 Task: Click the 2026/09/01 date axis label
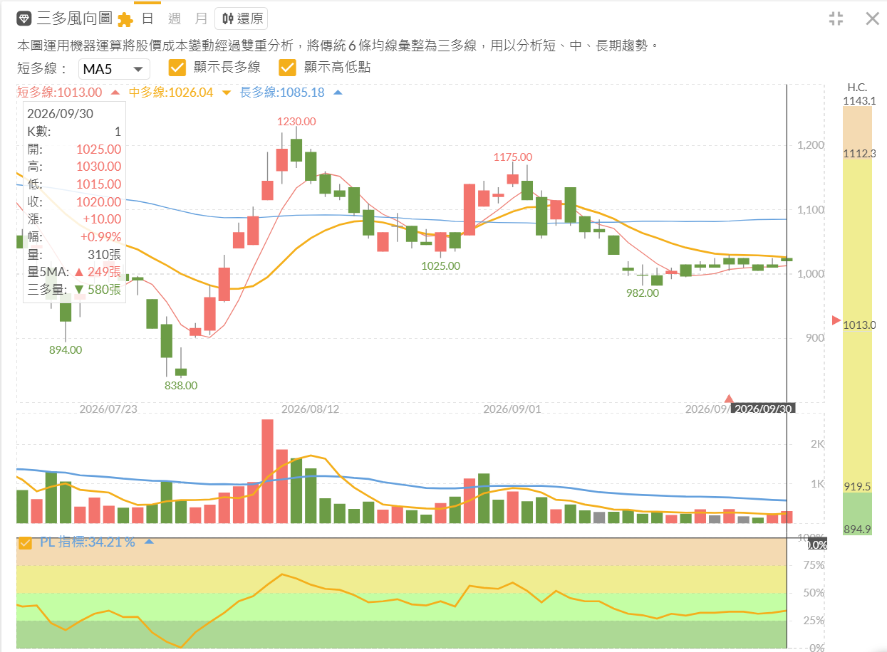tap(512, 409)
